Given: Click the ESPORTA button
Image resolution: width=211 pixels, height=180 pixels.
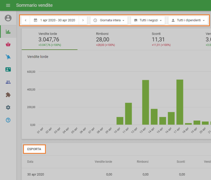Looking at the screenshot, I should tap(34, 149).
